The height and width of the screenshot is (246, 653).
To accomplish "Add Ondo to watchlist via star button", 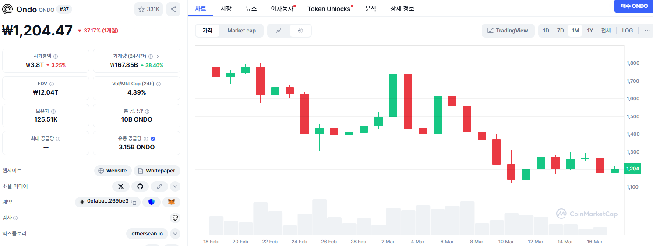I will click(x=149, y=9).
